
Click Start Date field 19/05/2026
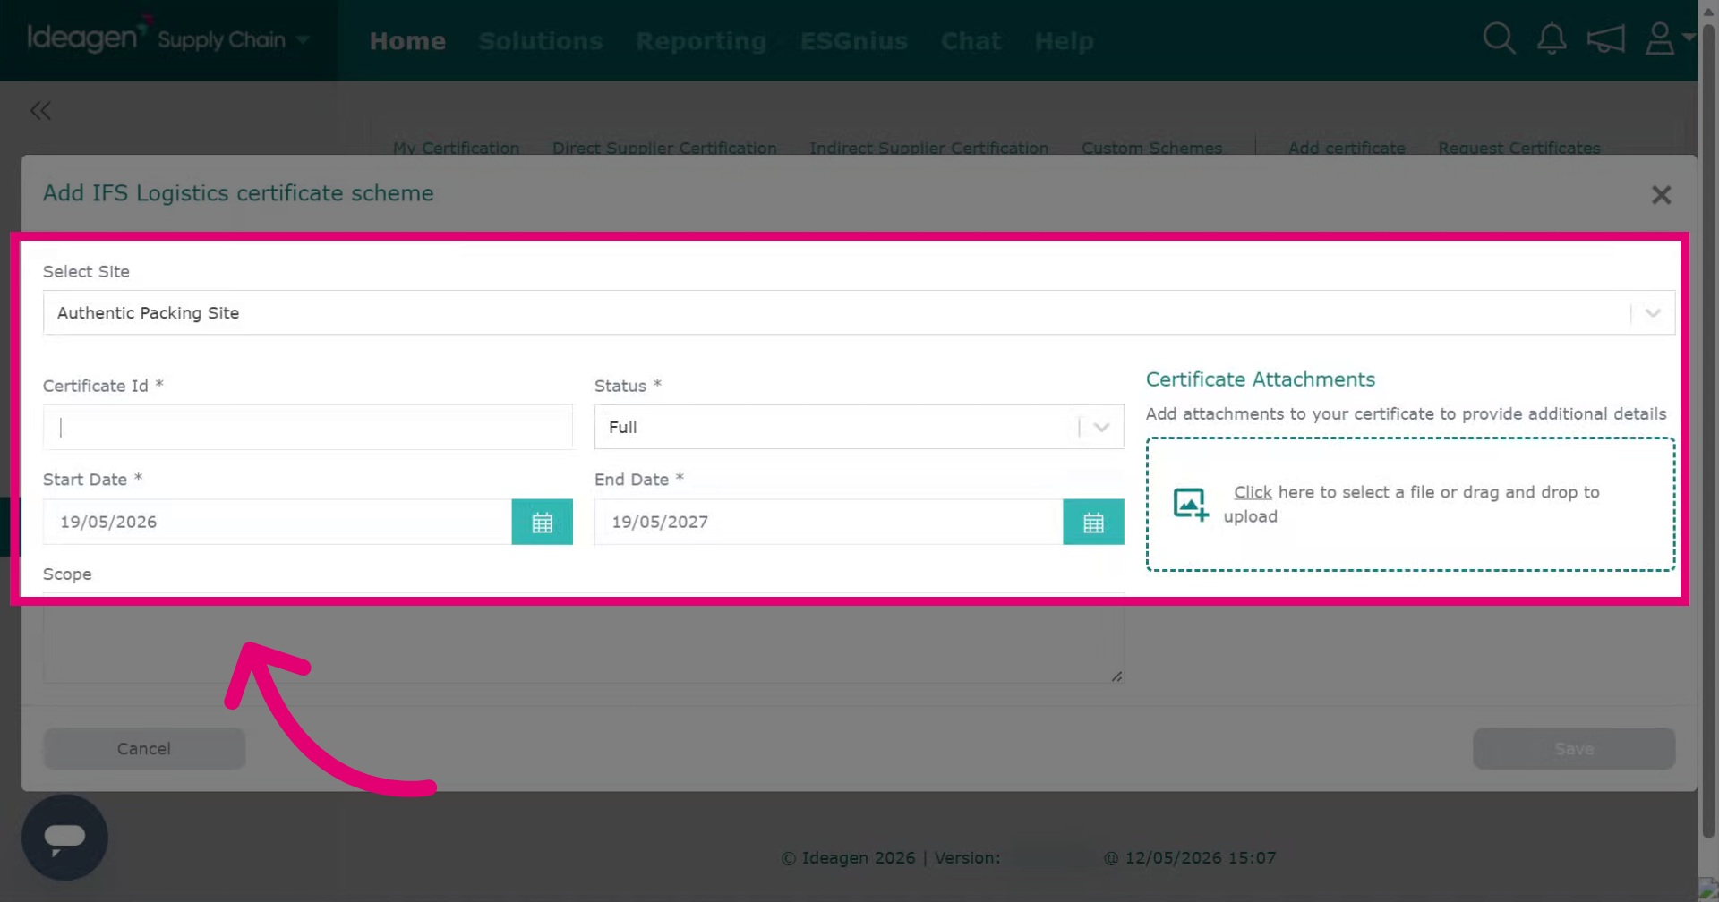pos(278,522)
